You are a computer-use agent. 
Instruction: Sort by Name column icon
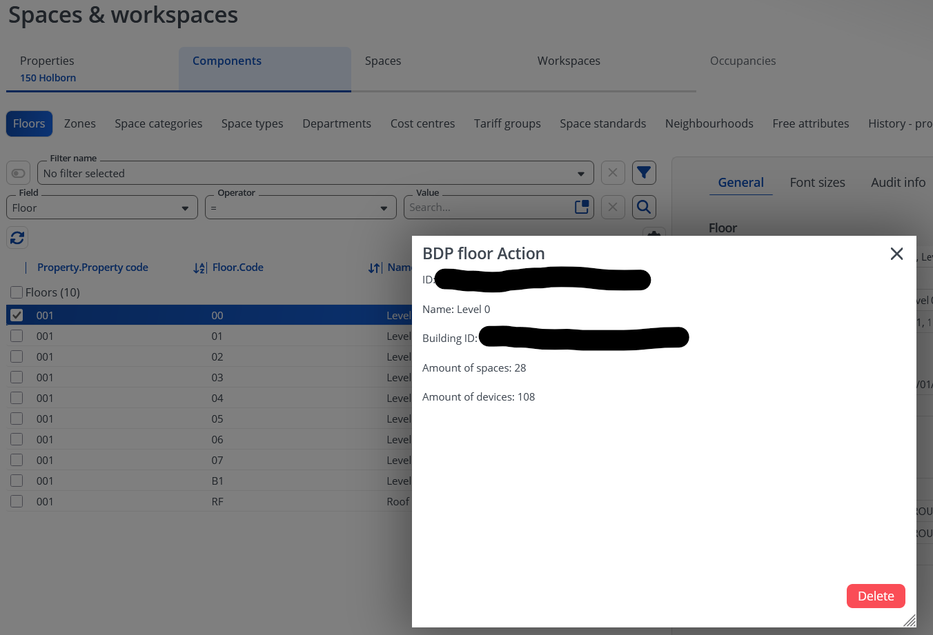tap(375, 268)
